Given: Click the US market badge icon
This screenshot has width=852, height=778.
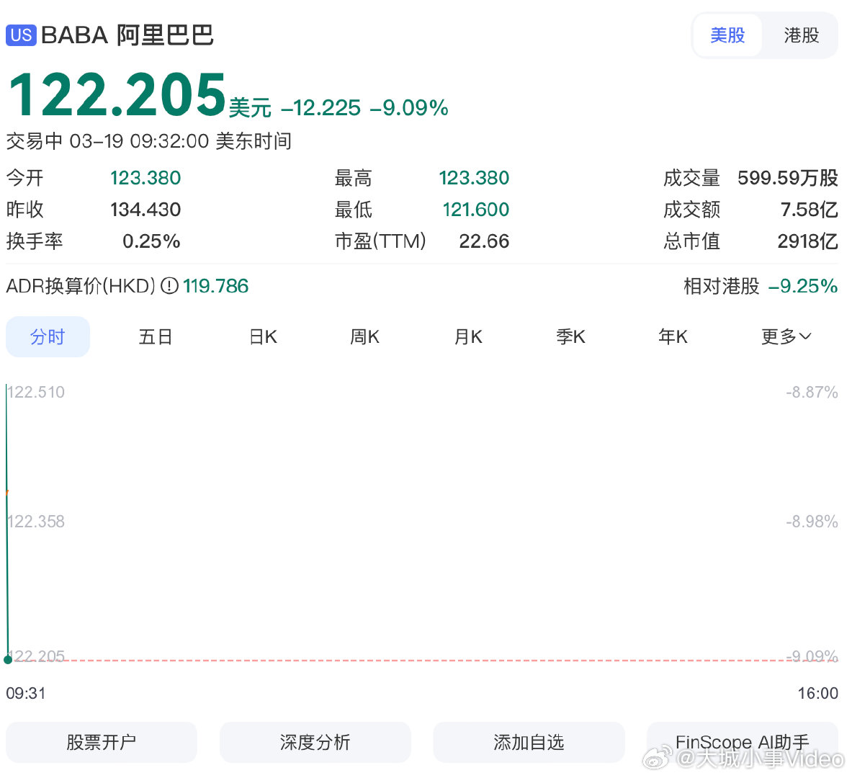Looking at the screenshot, I should click(x=21, y=35).
